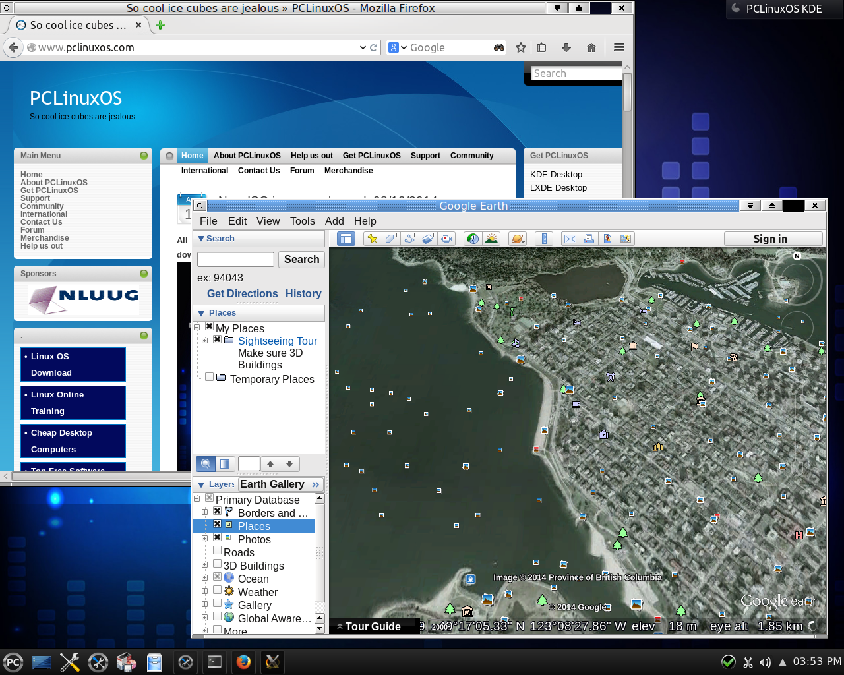
Task: Expand the Borders and Labels tree node
Action: (204, 512)
